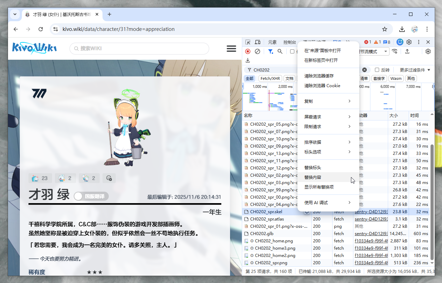
Task: Expand 更多过滤条件 dropdown
Action: point(415,70)
